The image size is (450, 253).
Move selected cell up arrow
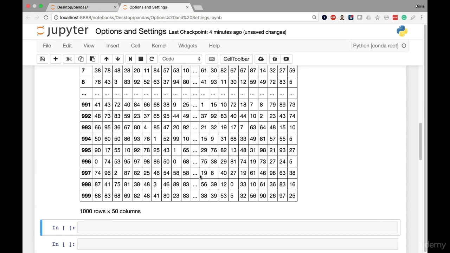106,59
